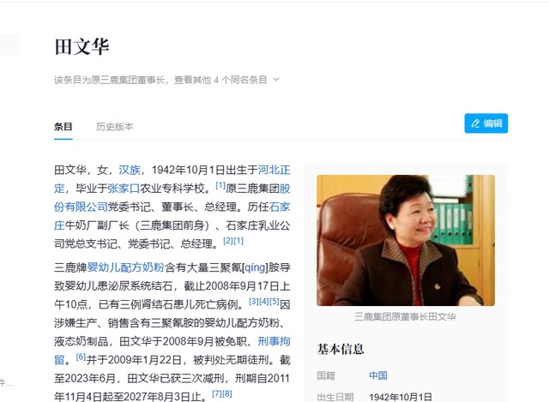
Task: Click the 编辑 edit button
Action: (486, 123)
